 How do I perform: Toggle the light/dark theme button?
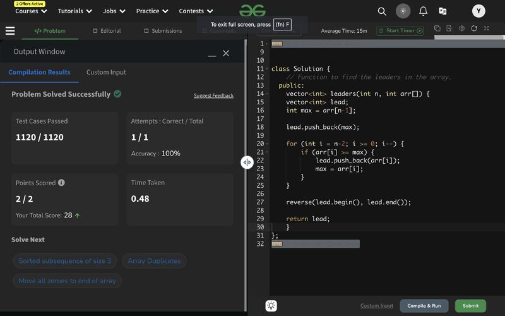click(x=403, y=11)
